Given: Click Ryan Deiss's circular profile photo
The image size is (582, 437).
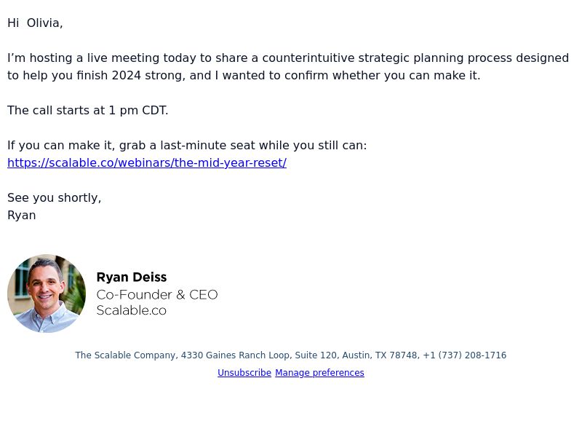Looking at the screenshot, I should pyautogui.click(x=47, y=294).
